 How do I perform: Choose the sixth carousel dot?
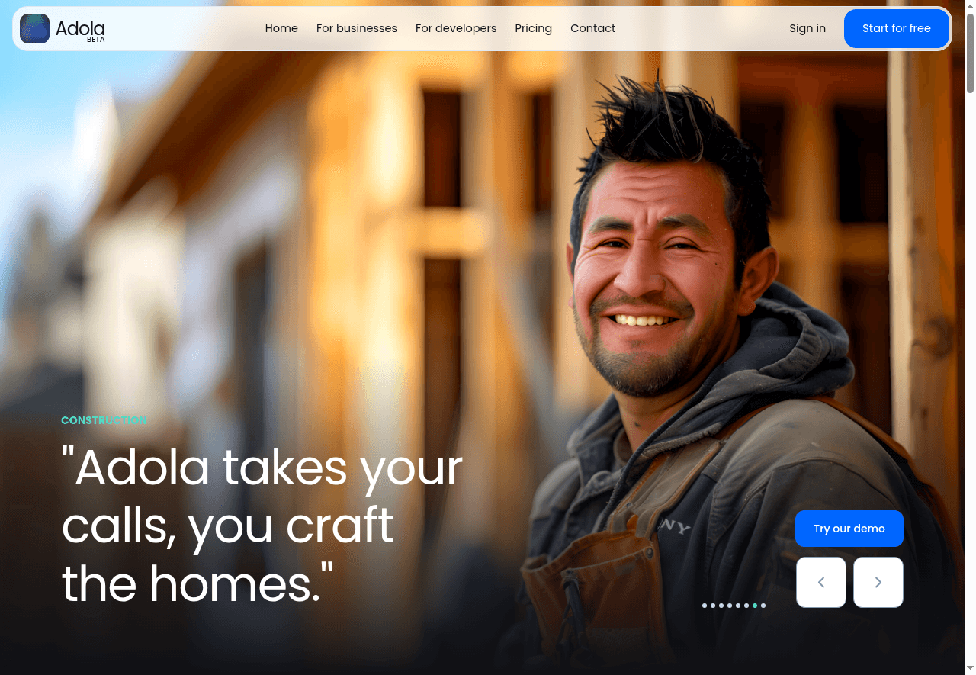click(x=746, y=606)
